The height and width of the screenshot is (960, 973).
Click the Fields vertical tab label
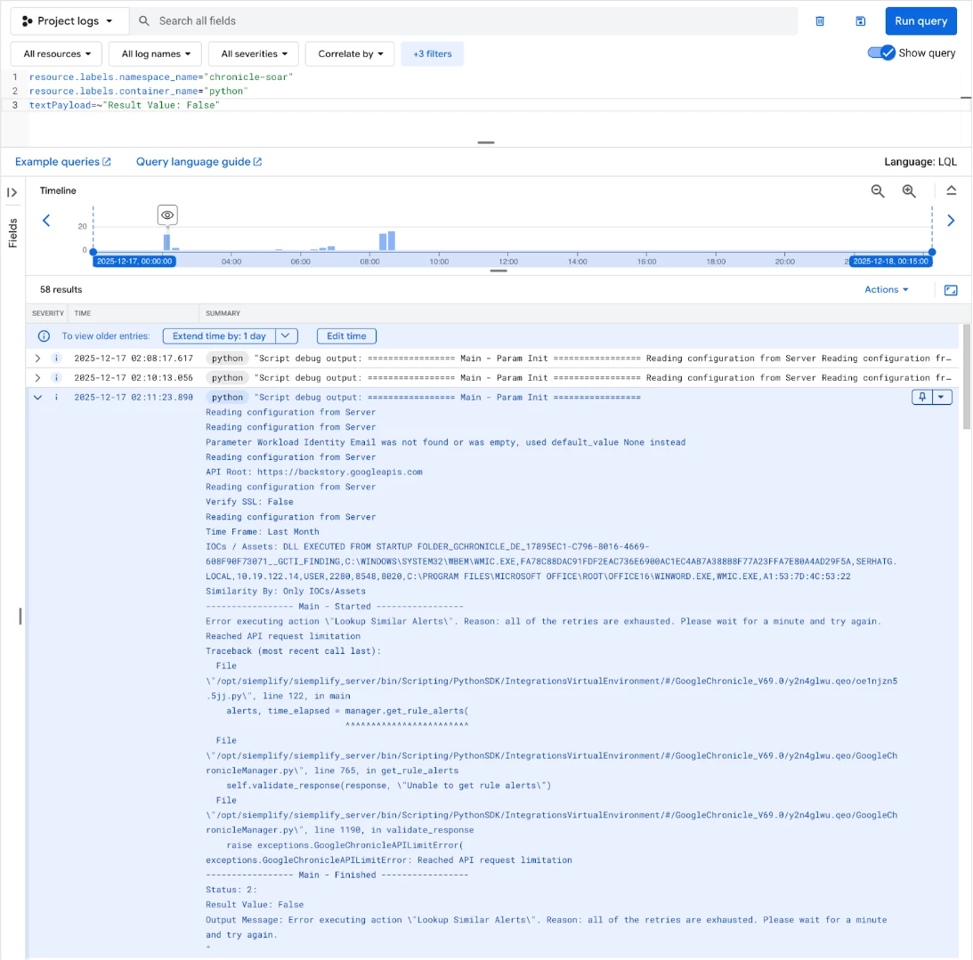(12, 233)
